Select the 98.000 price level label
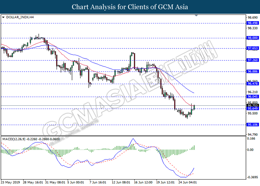 pyautogui.click(x=253, y=38)
